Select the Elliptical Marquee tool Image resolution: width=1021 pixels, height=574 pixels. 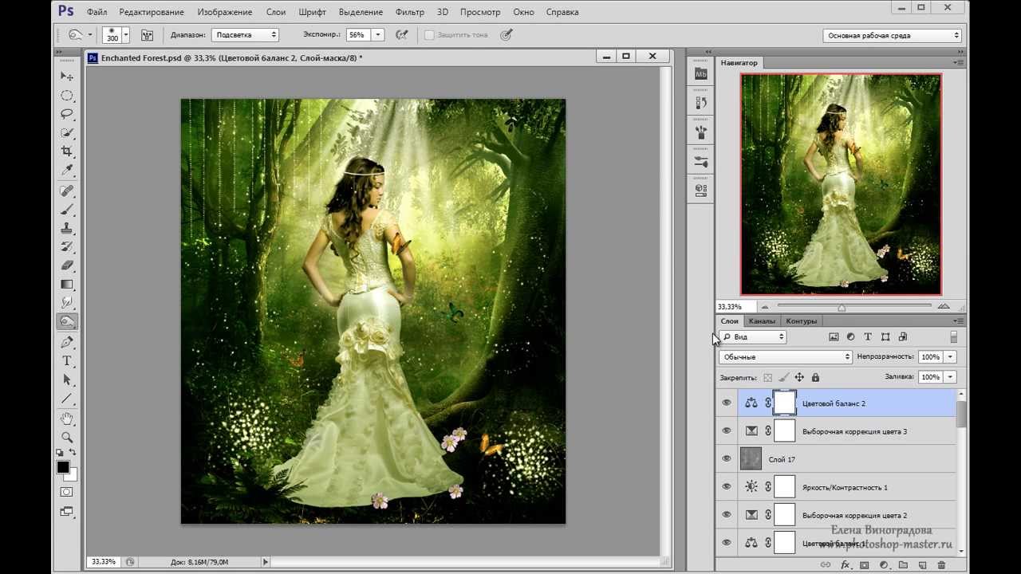[x=67, y=95]
